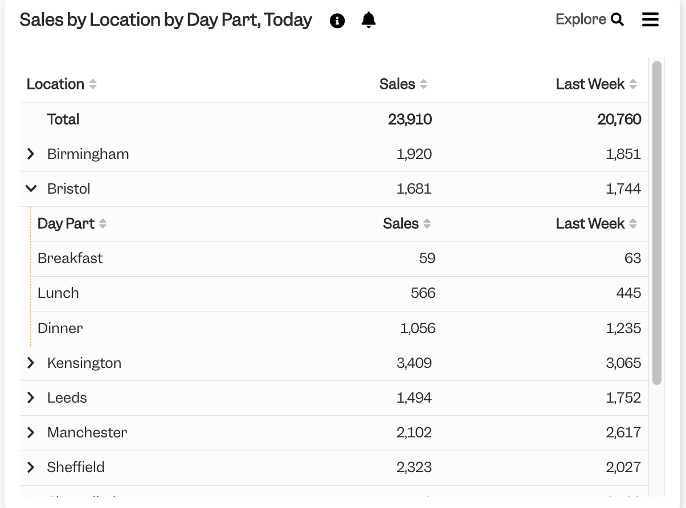The image size is (686, 508).
Task: Expand the Birmingham row
Action: point(31,154)
